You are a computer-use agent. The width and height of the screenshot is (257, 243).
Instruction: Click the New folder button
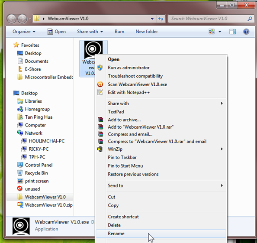[147, 32]
